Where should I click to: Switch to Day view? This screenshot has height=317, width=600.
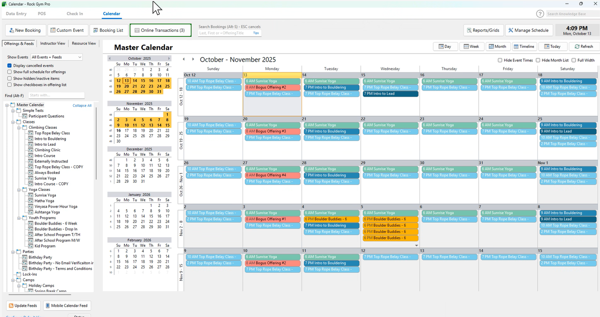tap(445, 47)
